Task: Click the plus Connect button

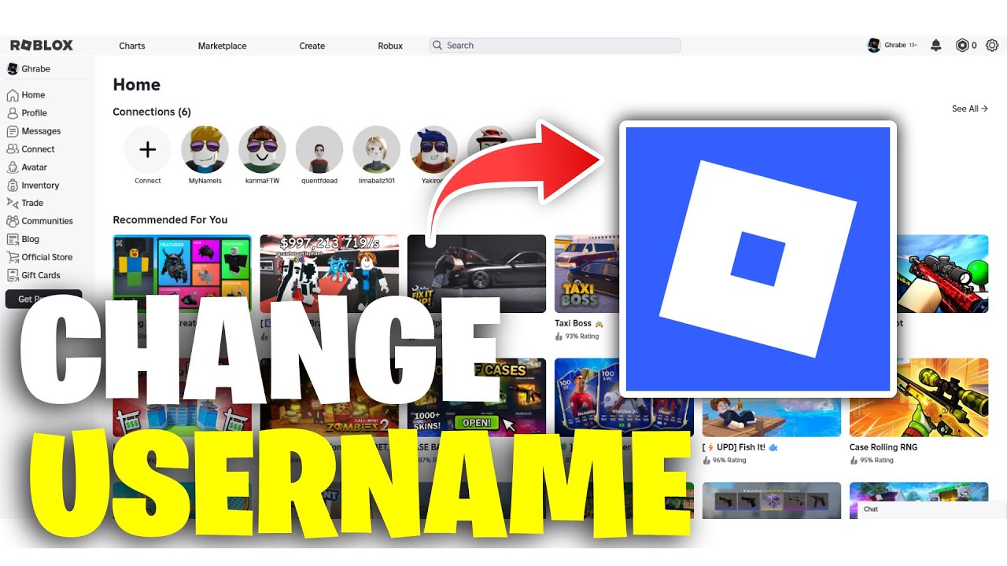Action: 147,149
